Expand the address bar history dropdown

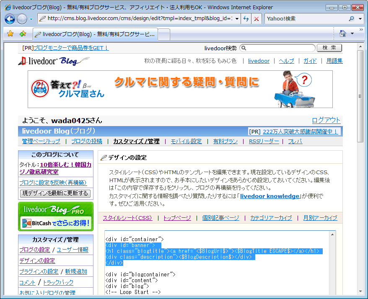pos(237,19)
